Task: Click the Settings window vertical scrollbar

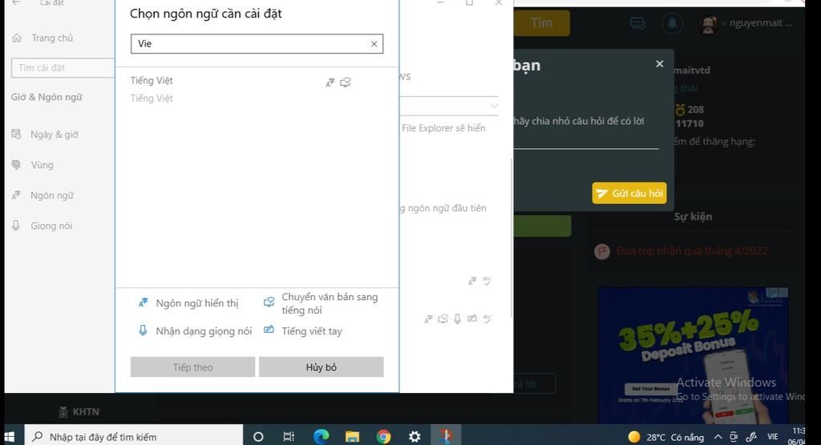Action: [512, 238]
